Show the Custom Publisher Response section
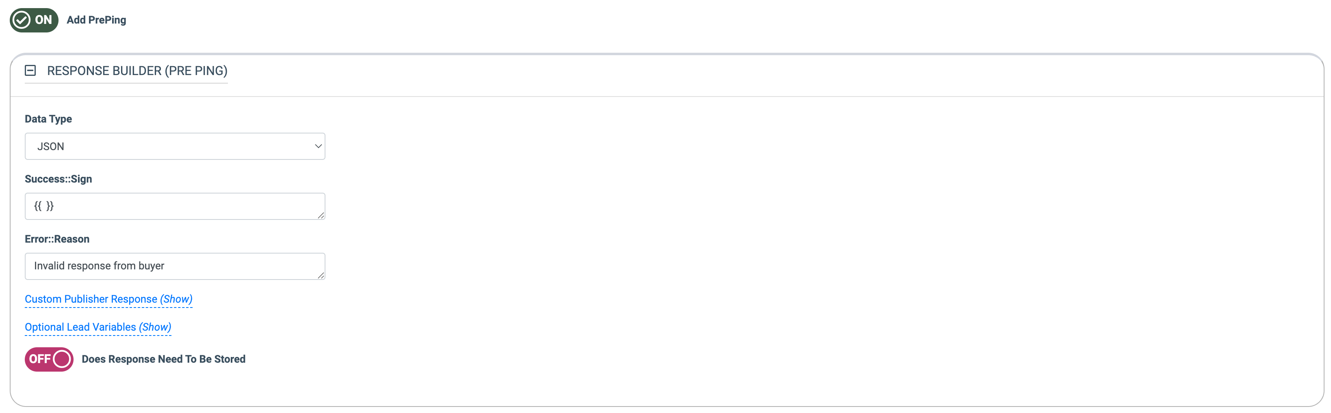This screenshot has width=1331, height=413. click(x=108, y=299)
